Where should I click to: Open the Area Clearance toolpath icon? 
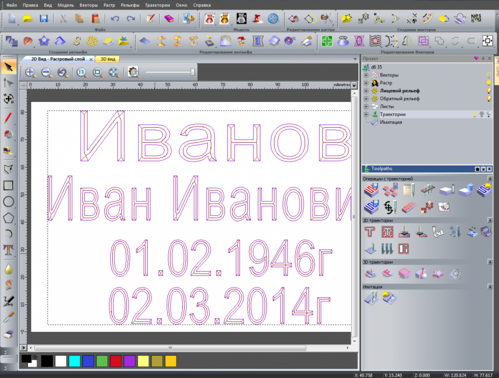pyautogui.click(x=388, y=232)
